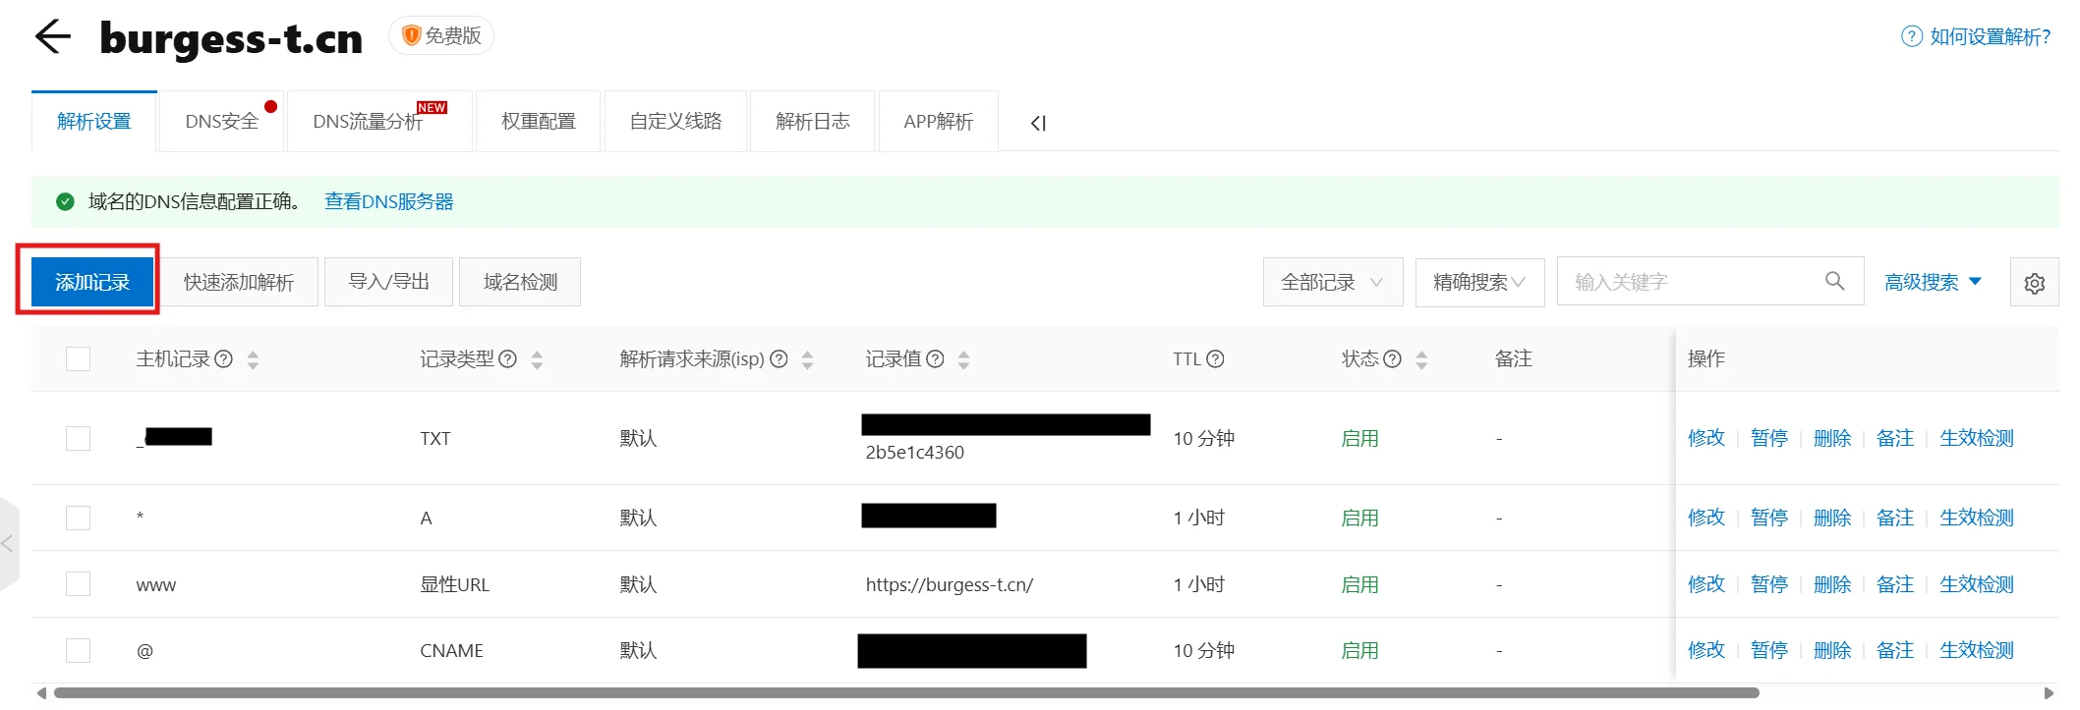
Task: Click the search magnifier icon
Action: [1834, 281]
